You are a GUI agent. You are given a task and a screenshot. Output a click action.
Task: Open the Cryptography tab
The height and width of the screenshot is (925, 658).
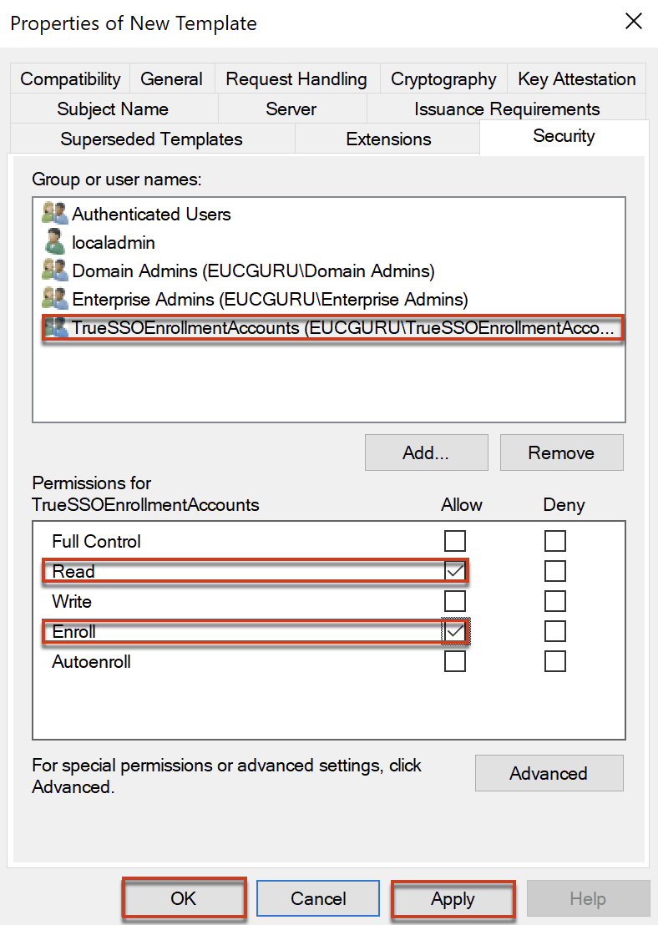(x=443, y=79)
